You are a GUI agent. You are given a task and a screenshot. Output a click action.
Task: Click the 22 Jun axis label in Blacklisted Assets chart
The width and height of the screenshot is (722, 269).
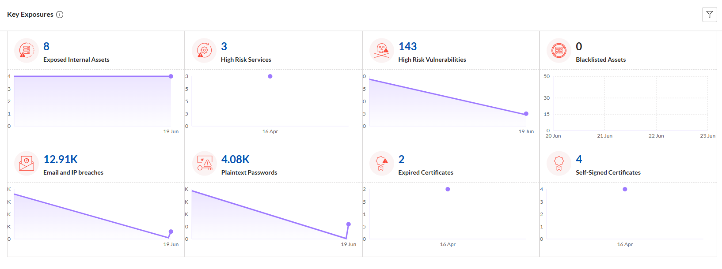click(x=656, y=136)
